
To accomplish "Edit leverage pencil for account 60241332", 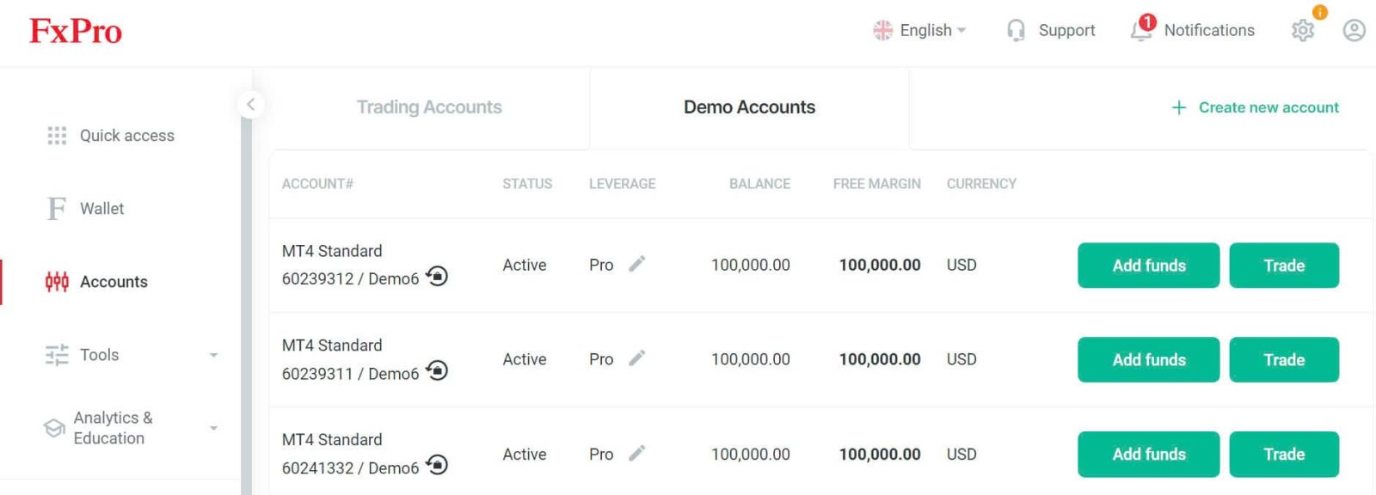I will 636,453.
